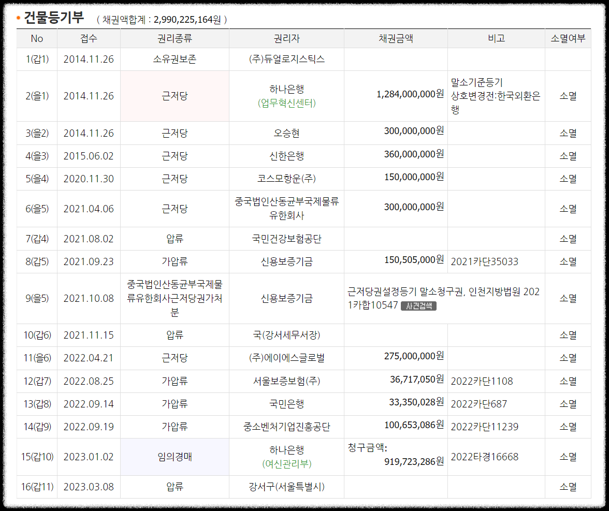Open the 하나은행 (업무혁신센터) creditor entry

[286, 96]
